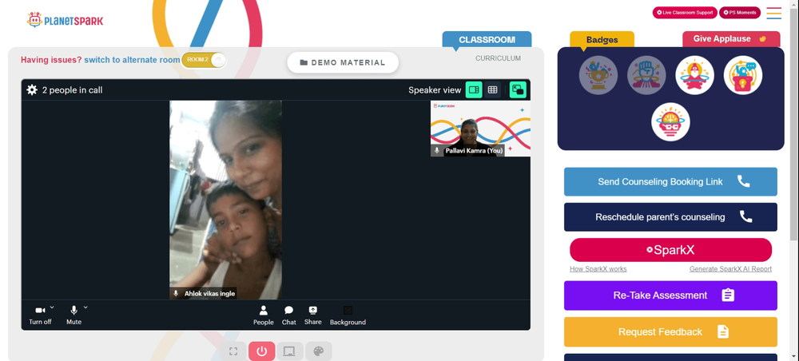Toggle the ROOM 2 switch
799x361 pixels.
(203, 60)
